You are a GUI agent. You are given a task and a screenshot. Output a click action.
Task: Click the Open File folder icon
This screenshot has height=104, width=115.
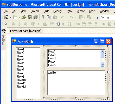click(24, 17)
